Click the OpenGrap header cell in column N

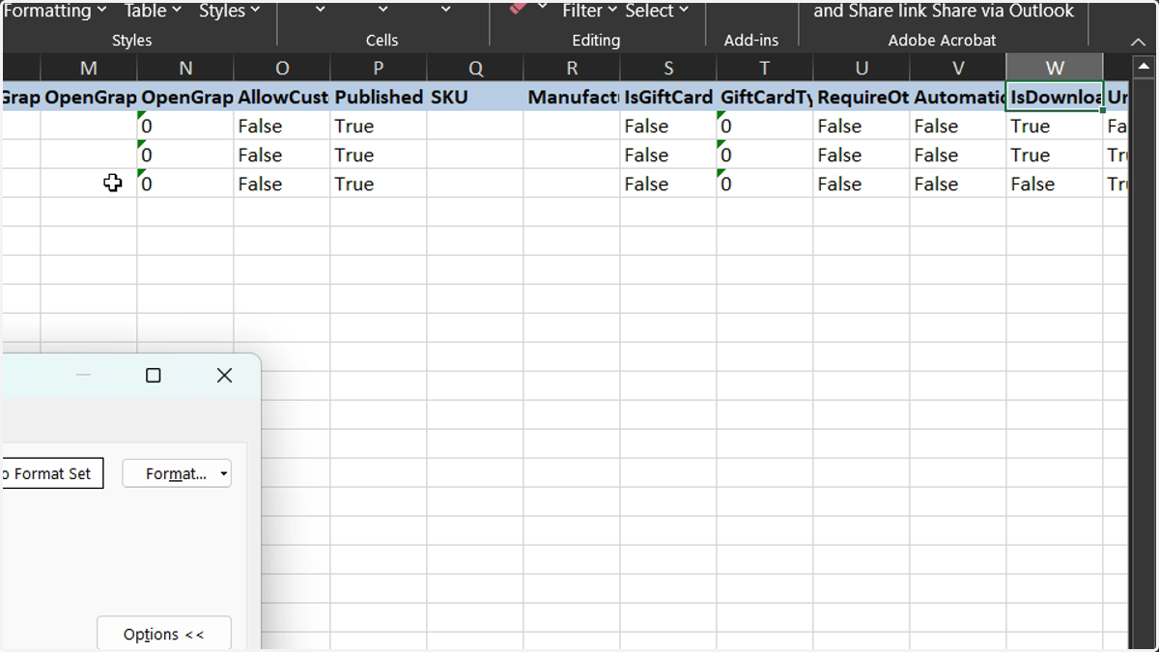coord(185,98)
